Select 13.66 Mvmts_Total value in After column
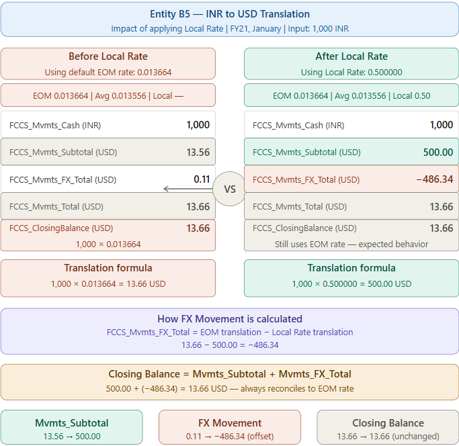The image size is (459, 446). [441, 207]
